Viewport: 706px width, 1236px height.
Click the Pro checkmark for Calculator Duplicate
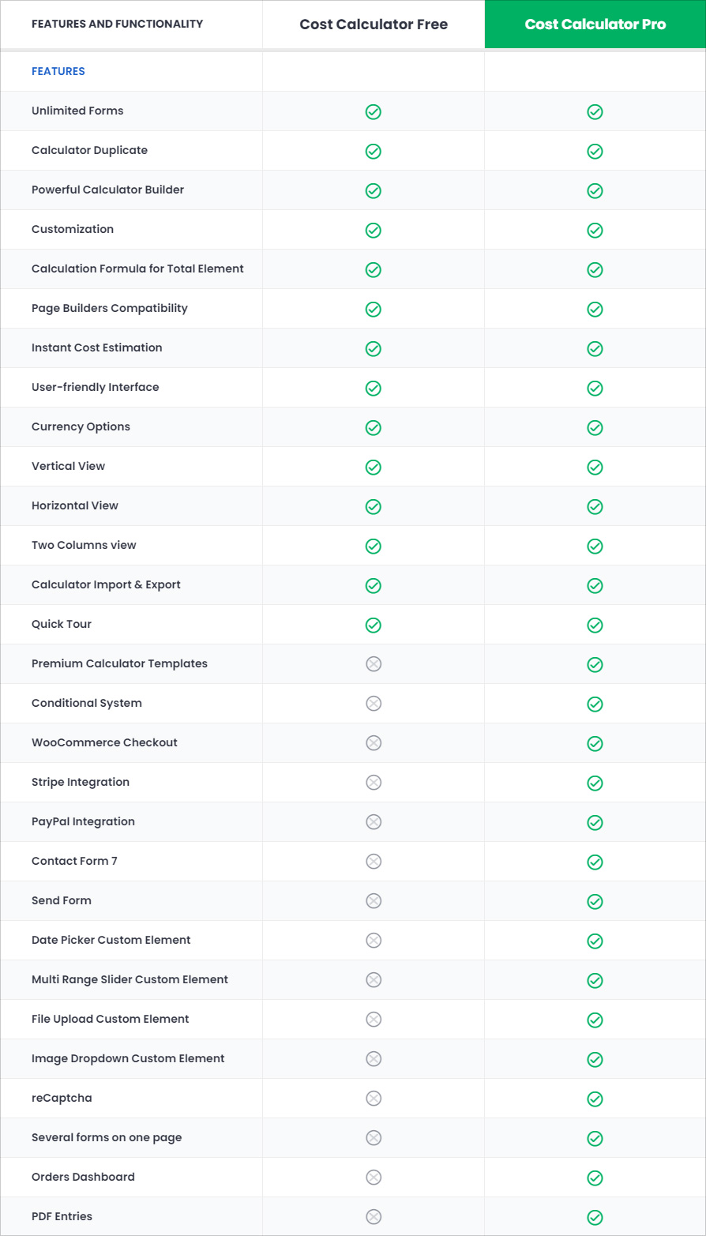click(595, 151)
